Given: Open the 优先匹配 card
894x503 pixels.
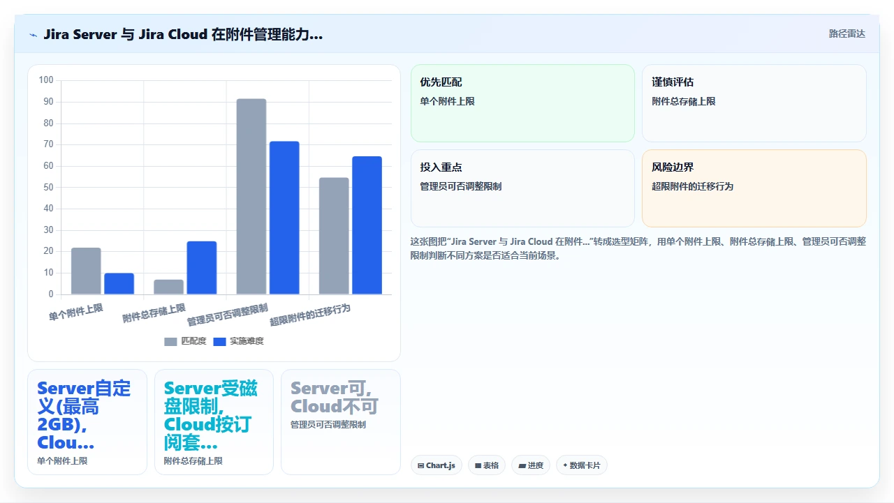Looking at the screenshot, I should (522, 103).
